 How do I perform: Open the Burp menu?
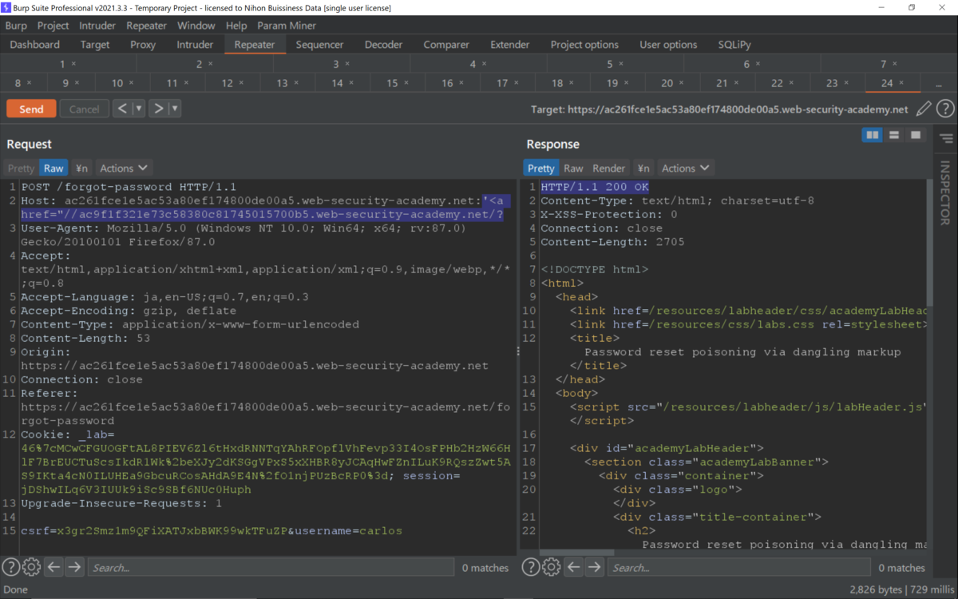pyautogui.click(x=16, y=26)
